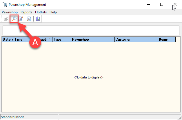
Task: Click the print preview document icon
Action: click(29, 19)
